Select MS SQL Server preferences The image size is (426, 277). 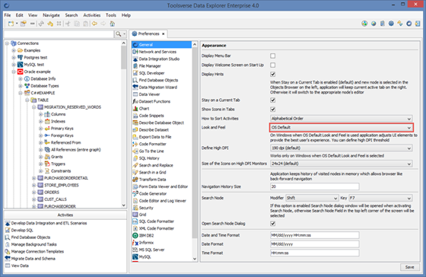click(151, 250)
